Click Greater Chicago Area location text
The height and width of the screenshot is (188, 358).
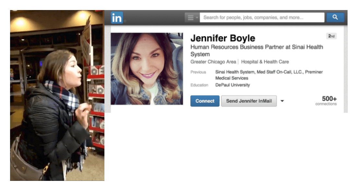[x=213, y=62]
